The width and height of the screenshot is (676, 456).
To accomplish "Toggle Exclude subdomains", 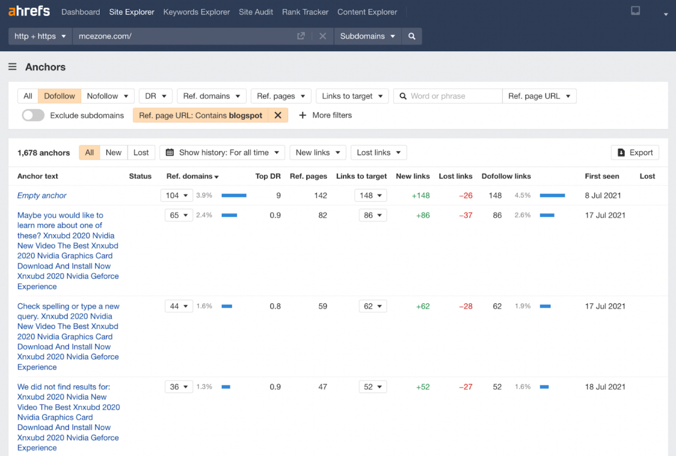I will coord(32,115).
